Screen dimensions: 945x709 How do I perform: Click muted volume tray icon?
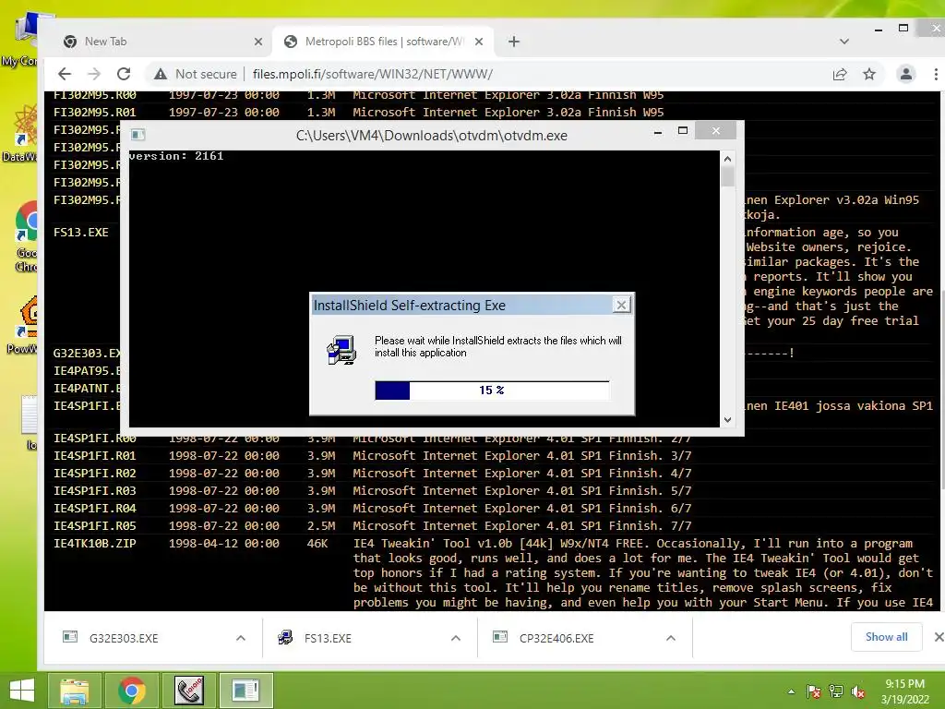click(x=858, y=691)
